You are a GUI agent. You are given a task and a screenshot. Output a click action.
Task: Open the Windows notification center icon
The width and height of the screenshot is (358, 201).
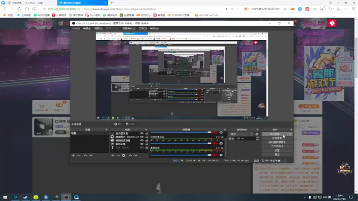pos(351,197)
